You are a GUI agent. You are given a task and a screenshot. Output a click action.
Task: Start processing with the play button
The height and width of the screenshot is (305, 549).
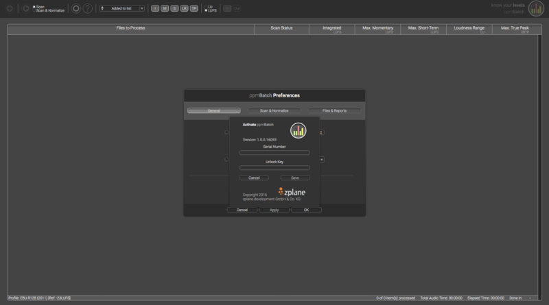coord(25,8)
